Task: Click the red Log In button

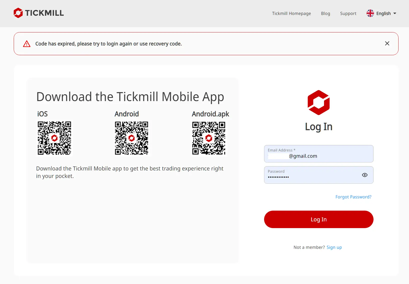Action: point(319,219)
